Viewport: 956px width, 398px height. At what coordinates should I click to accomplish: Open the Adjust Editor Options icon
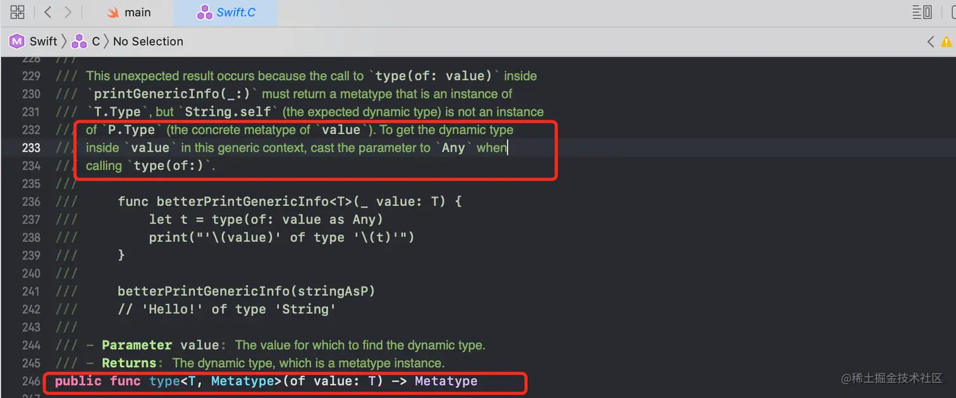pos(922,12)
